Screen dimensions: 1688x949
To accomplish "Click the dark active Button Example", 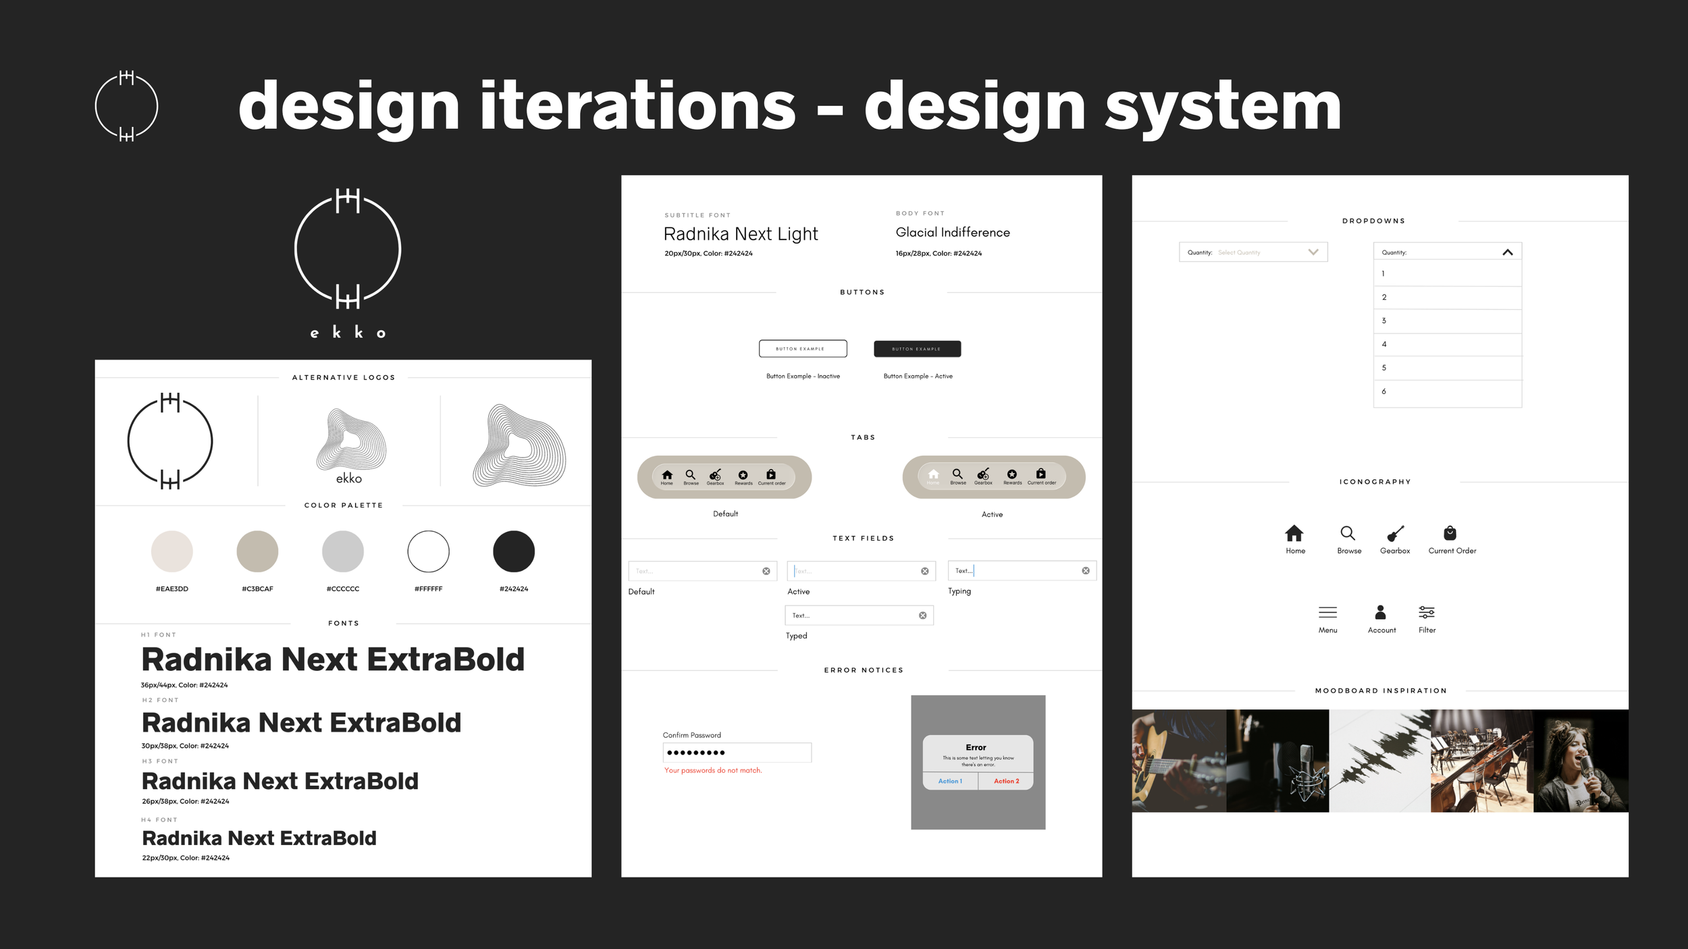I will (x=917, y=348).
